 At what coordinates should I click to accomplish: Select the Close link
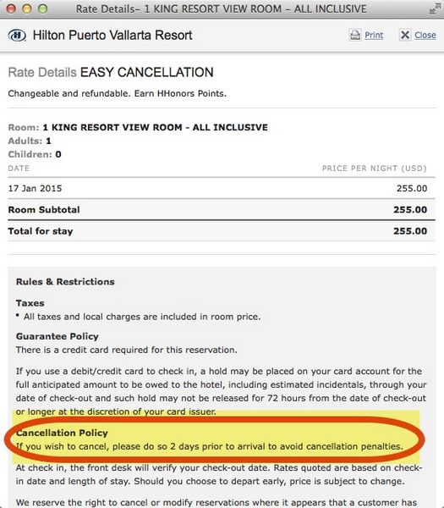[425, 35]
